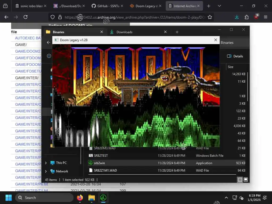The width and height of the screenshot is (272, 204).
Task: Sort by Size column header
Action: [x=231, y=67]
